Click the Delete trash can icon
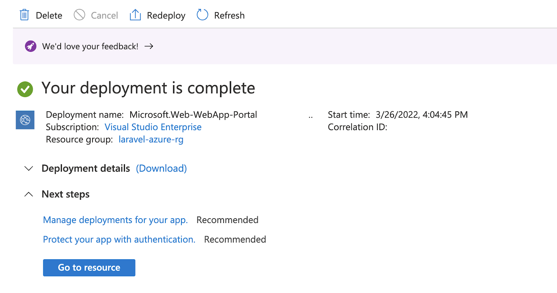 [24, 15]
